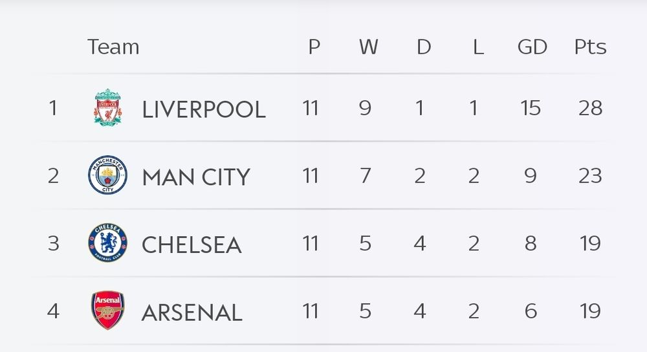Click Liverpool's 28 points value
Image resolution: width=647 pixels, height=352 pixels.
[x=590, y=108]
